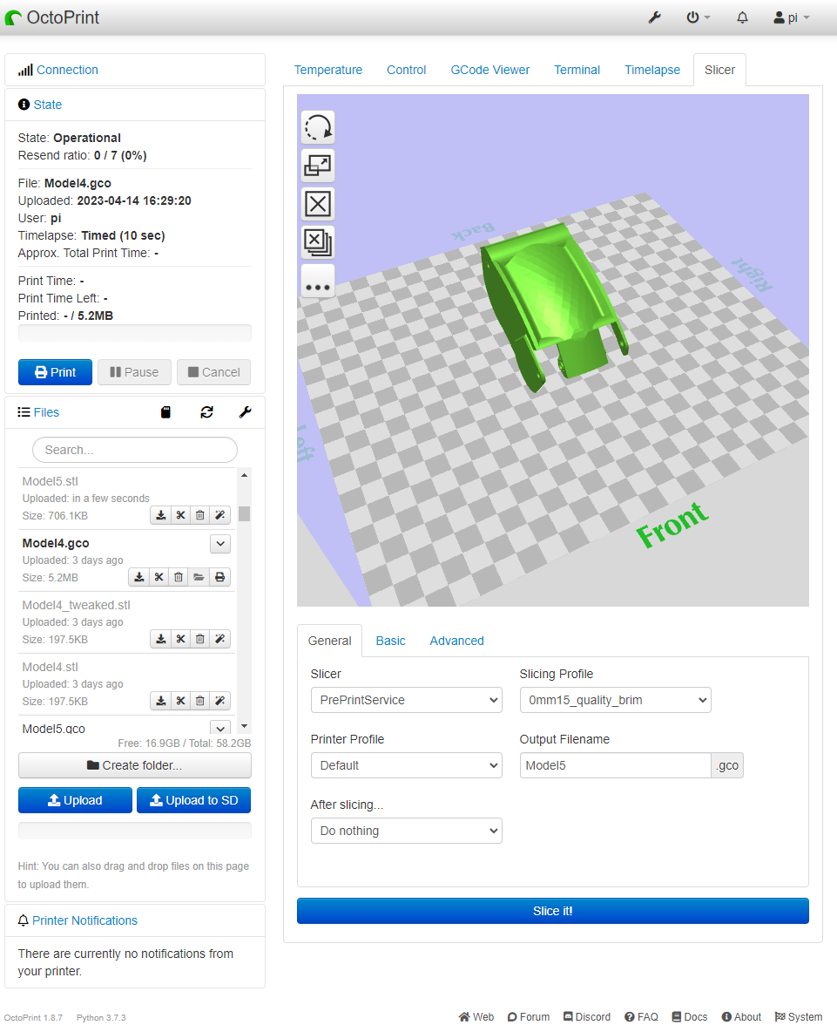This screenshot has height=1032, width=837.
Task: Slice Model4.stl with the wand icon
Action: click(x=220, y=701)
